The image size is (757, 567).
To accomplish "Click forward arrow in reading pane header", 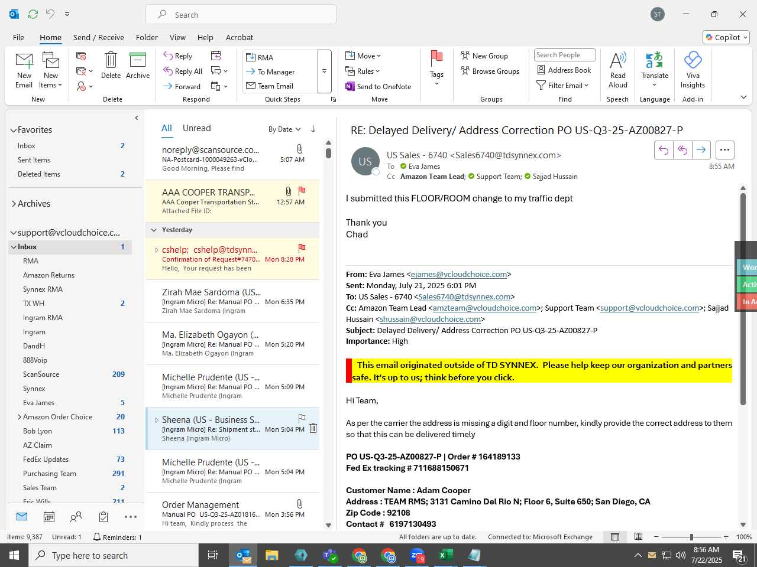I will (701, 150).
